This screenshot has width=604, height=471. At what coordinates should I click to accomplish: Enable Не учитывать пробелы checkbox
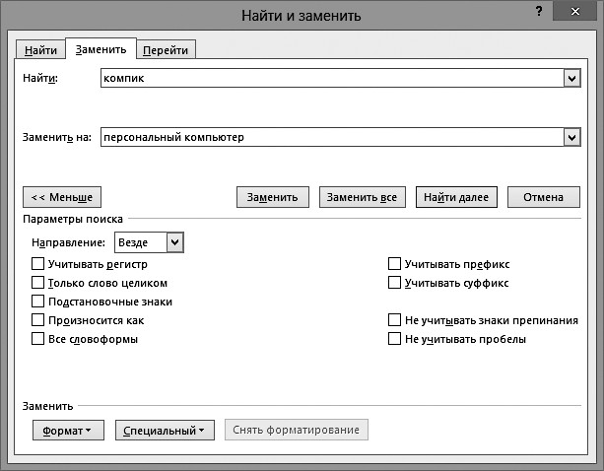click(395, 339)
